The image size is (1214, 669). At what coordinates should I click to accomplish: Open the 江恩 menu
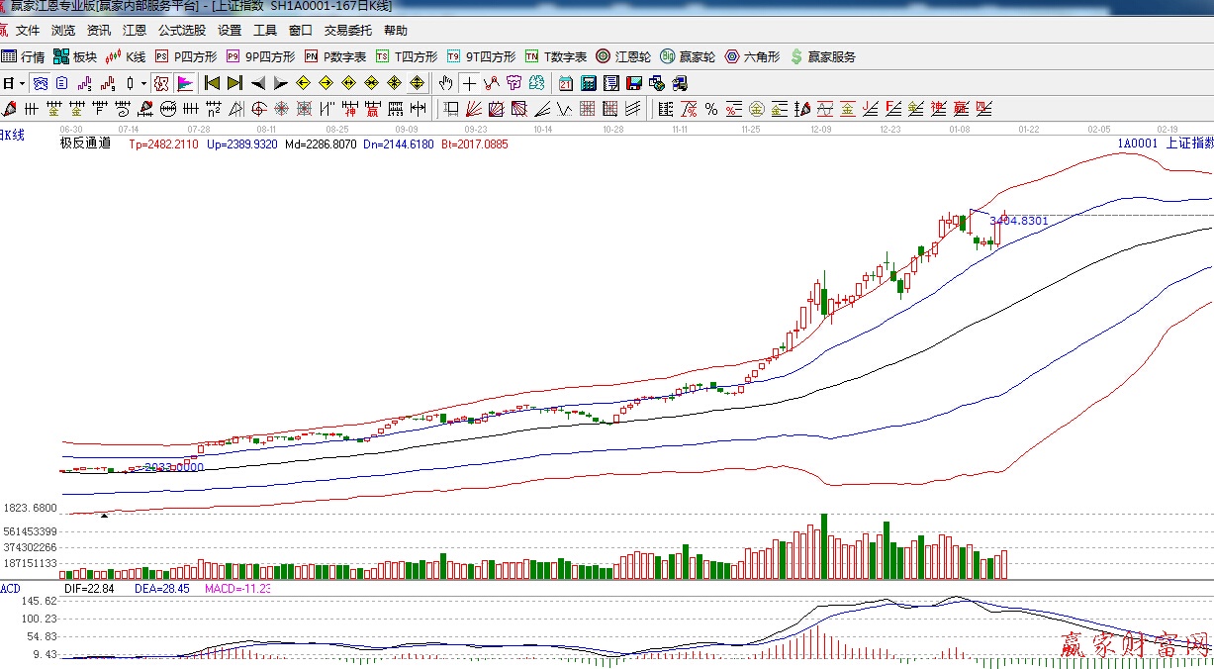[x=135, y=31]
